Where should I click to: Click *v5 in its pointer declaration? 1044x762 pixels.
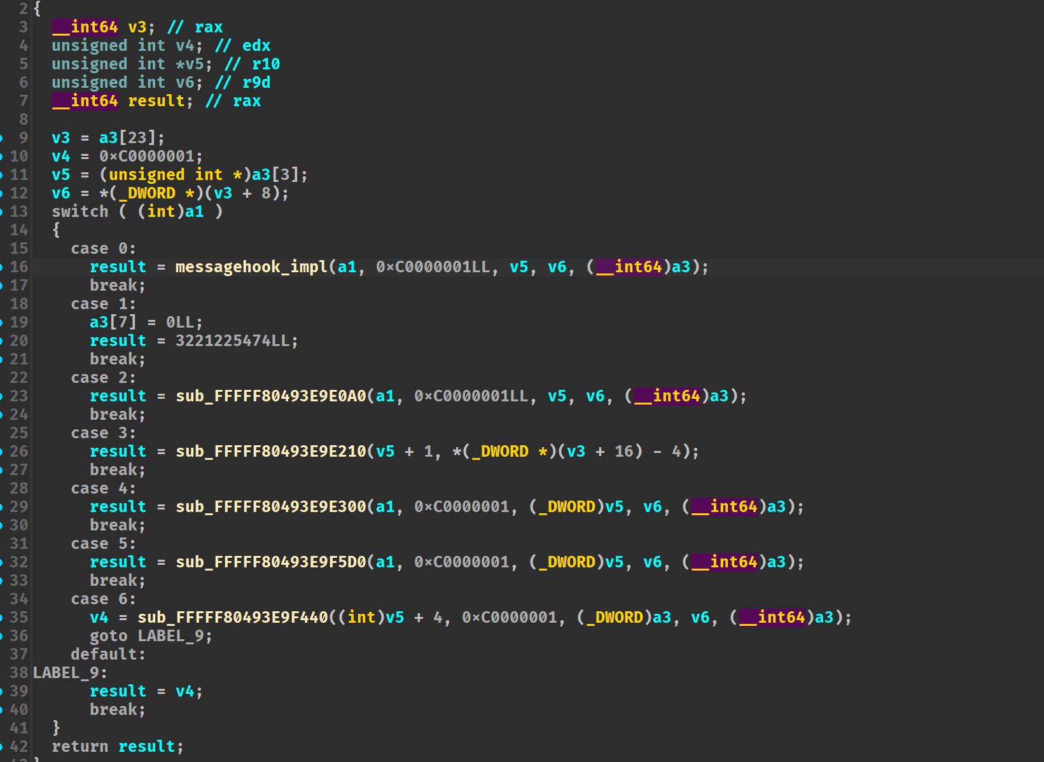click(x=190, y=64)
